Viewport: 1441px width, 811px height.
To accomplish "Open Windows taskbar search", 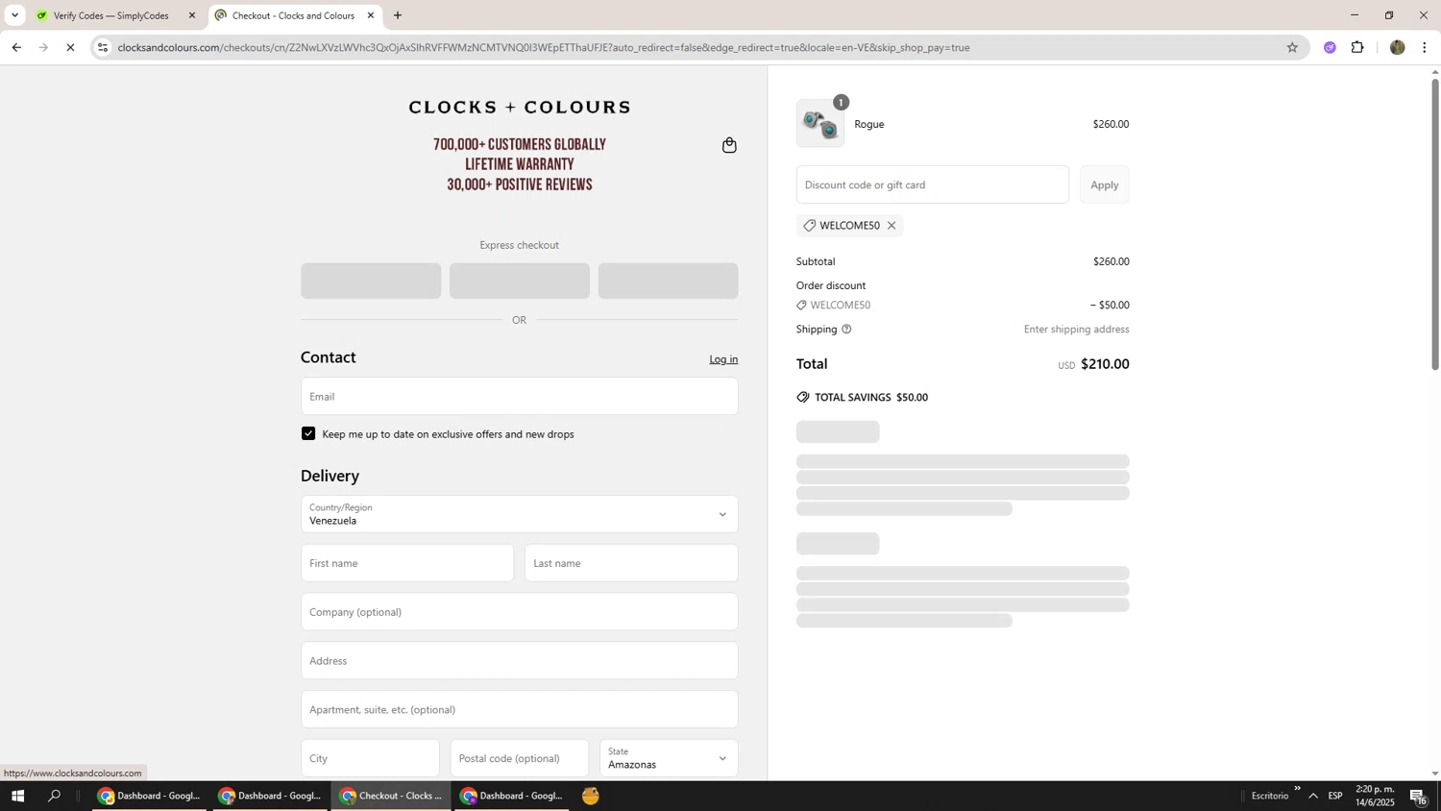I will point(55,796).
